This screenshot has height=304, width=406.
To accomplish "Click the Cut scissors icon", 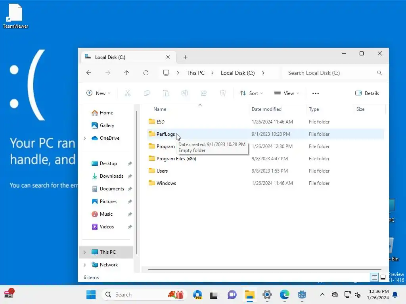I will 128,93.
